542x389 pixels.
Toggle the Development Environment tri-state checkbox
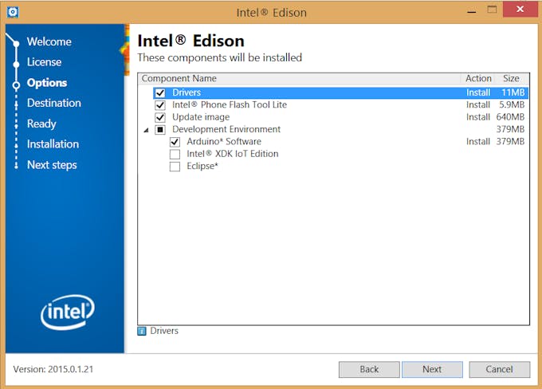pyautogui.click(x=160, y=130)
